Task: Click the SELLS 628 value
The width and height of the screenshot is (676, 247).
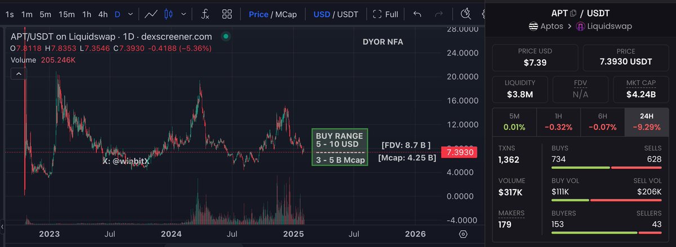Action: pos(653,160)
